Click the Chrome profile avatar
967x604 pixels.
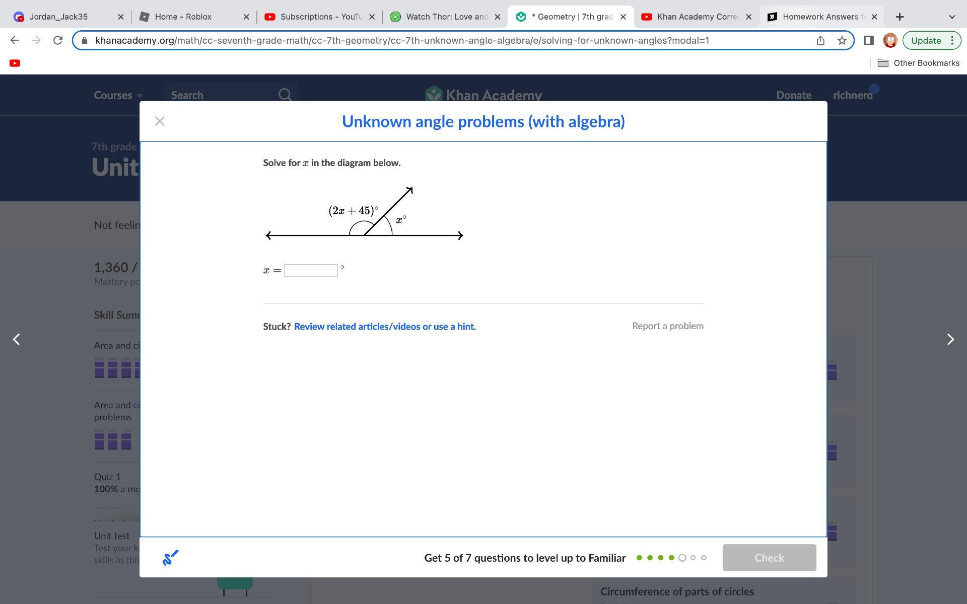pos(890,40)
